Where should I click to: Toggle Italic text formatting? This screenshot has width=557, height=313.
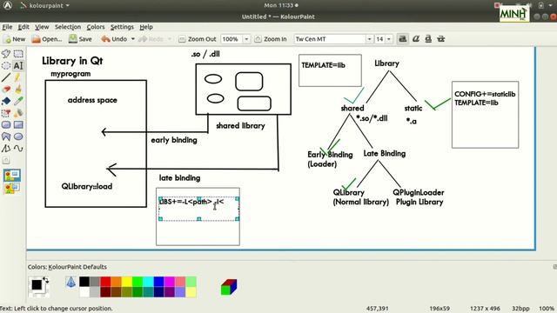416,39
